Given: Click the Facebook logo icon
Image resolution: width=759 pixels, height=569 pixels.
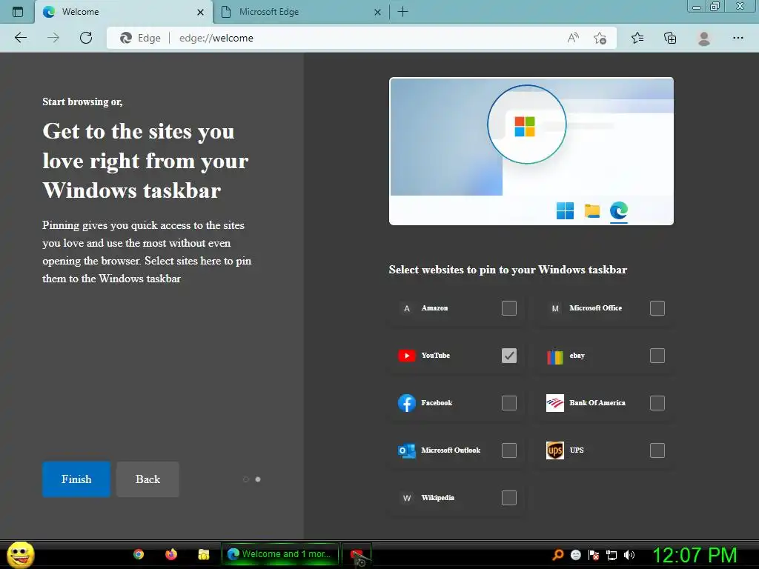Looking at the screenshot, I should pos(407,403).
